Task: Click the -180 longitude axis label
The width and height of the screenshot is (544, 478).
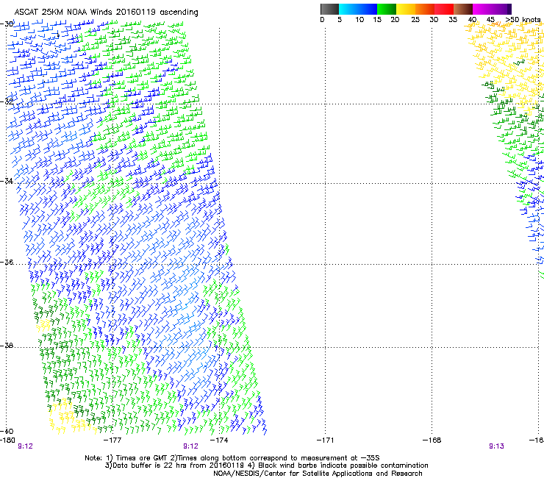Action: [7, 440]
